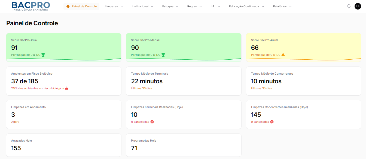366x159 pixels.
Task: Expand the Institucional dropdown menu
Action: pos(142,6)
